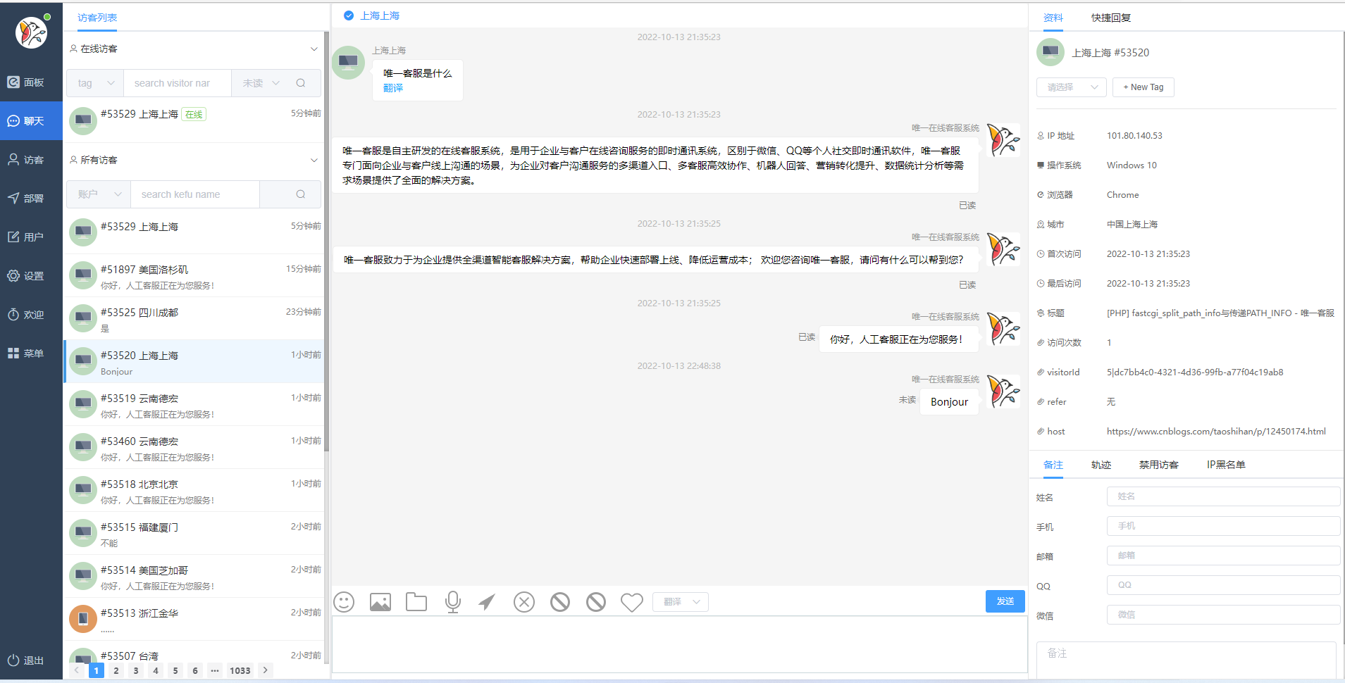Open the 设置 settings sidebar item
This screenshot has height=683, width=1345.
[31, 276]
